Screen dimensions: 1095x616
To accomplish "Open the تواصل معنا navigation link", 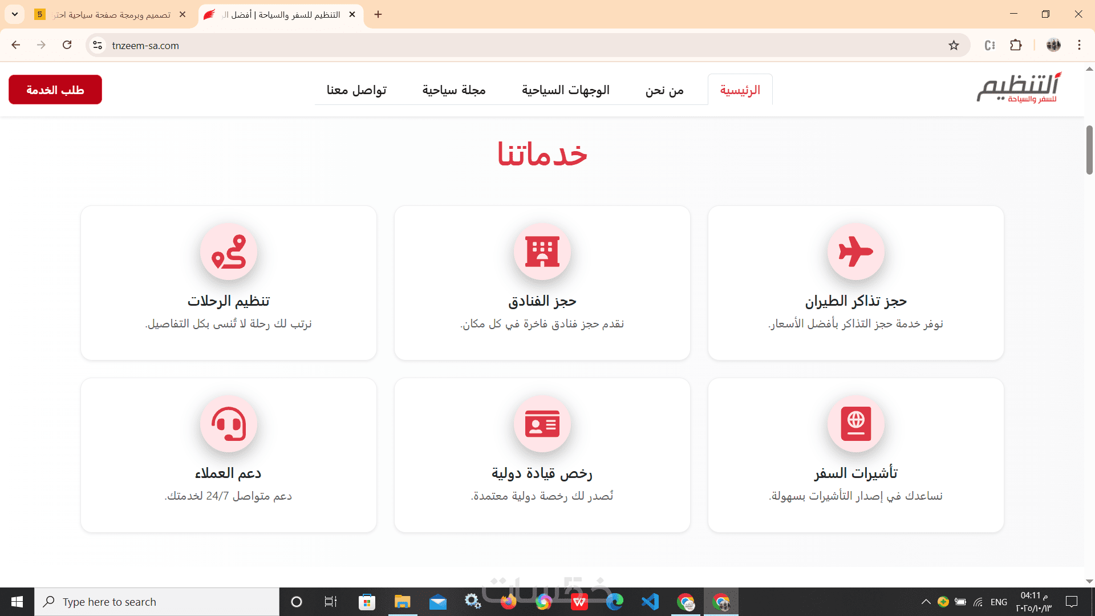I will (x=356, y=90).
